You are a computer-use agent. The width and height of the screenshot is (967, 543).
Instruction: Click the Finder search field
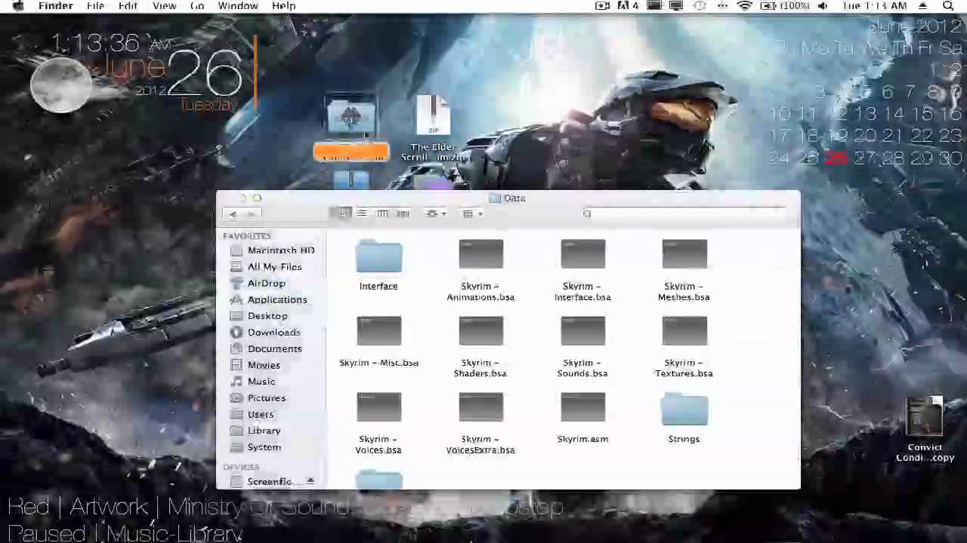click(x=684, y=213)
